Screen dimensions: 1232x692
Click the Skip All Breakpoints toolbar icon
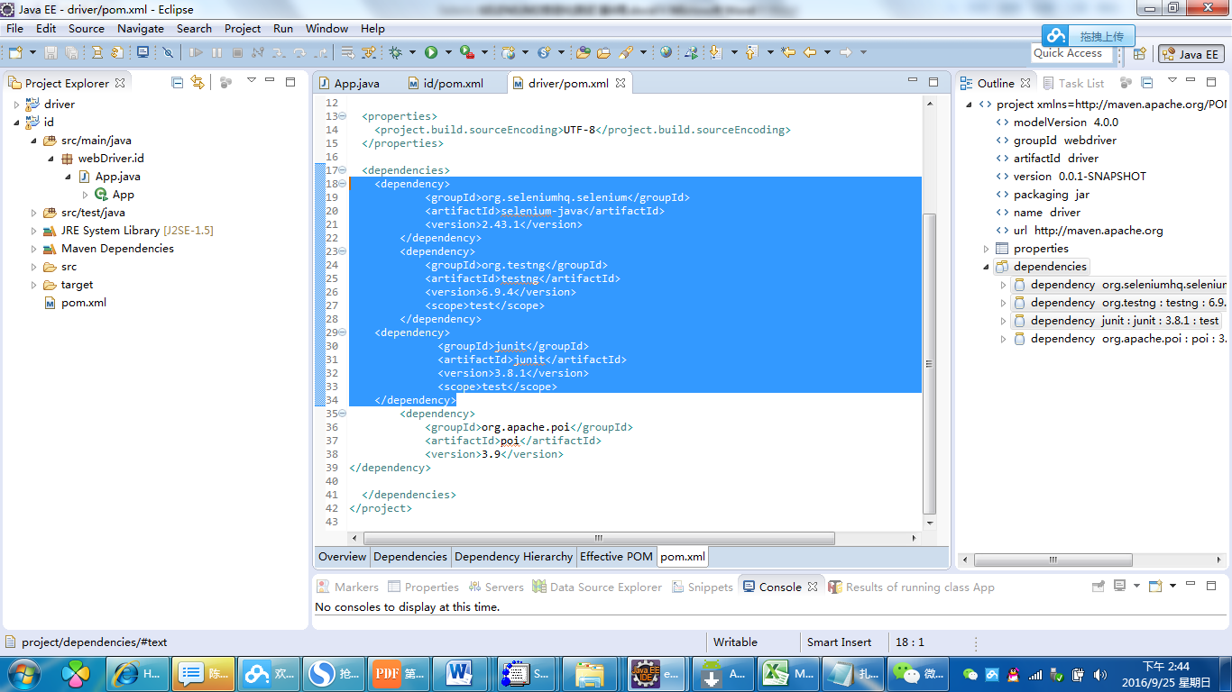point(168,53)
